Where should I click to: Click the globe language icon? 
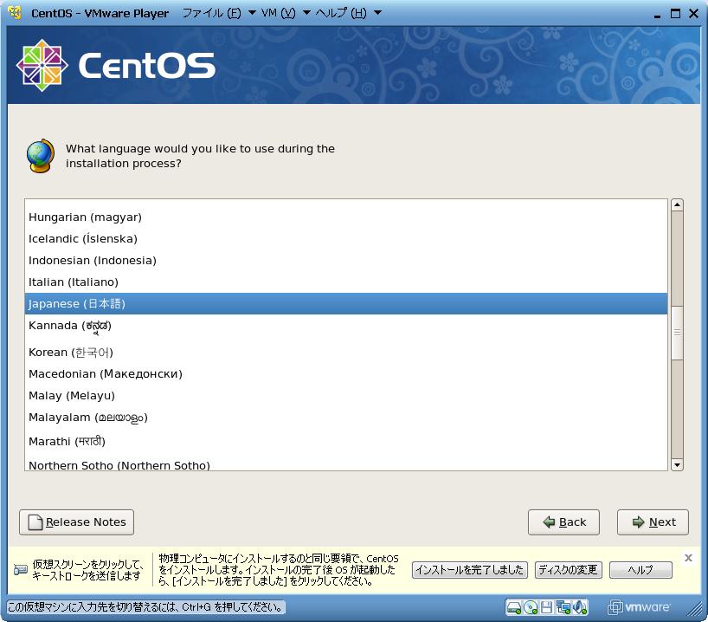(41, 156)
